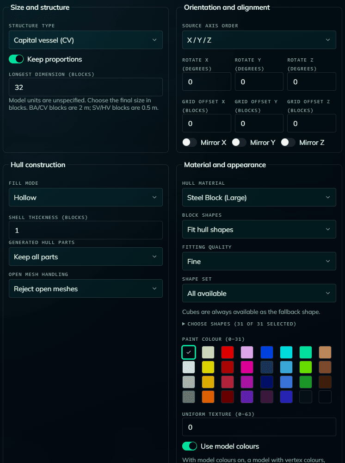Click the Shell Thickness input field
Viewport: 345px width, 463px height.
(x=86, y=230)
